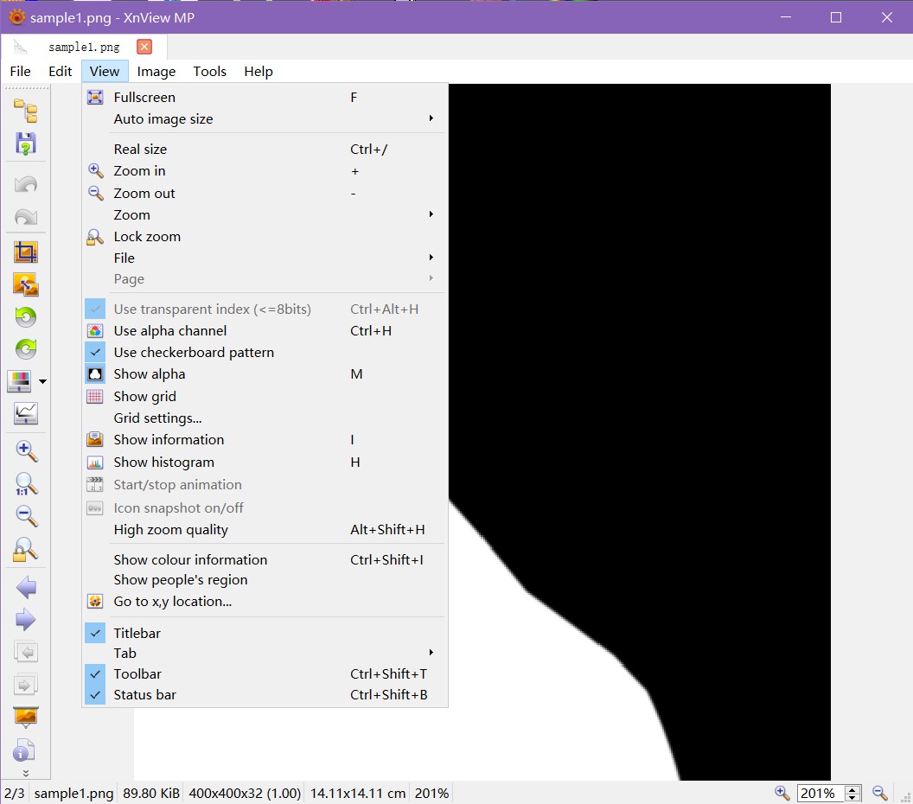The width and height of the screenshot is (913, 804).
Task: Click the toolbar slideshow icon
Action: (26, 718)
